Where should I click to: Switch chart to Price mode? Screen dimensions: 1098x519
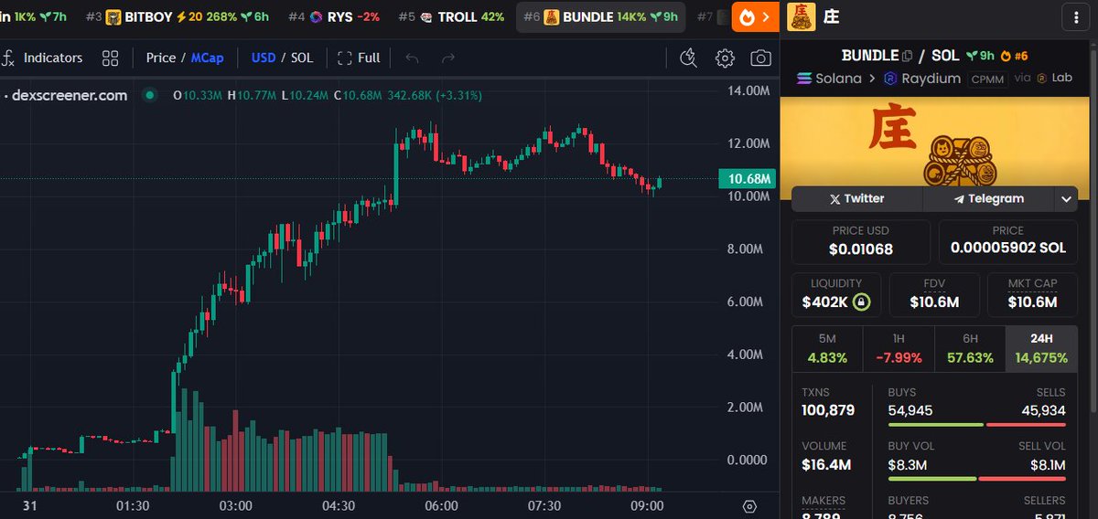[x=160, y=58]
